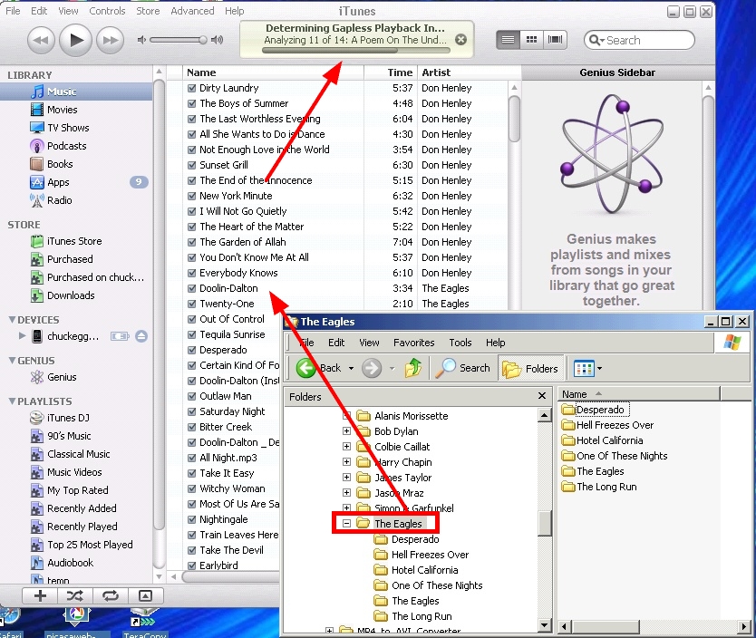
Task: Click the Next track fast-forward button
Action: tap(110, 40)
